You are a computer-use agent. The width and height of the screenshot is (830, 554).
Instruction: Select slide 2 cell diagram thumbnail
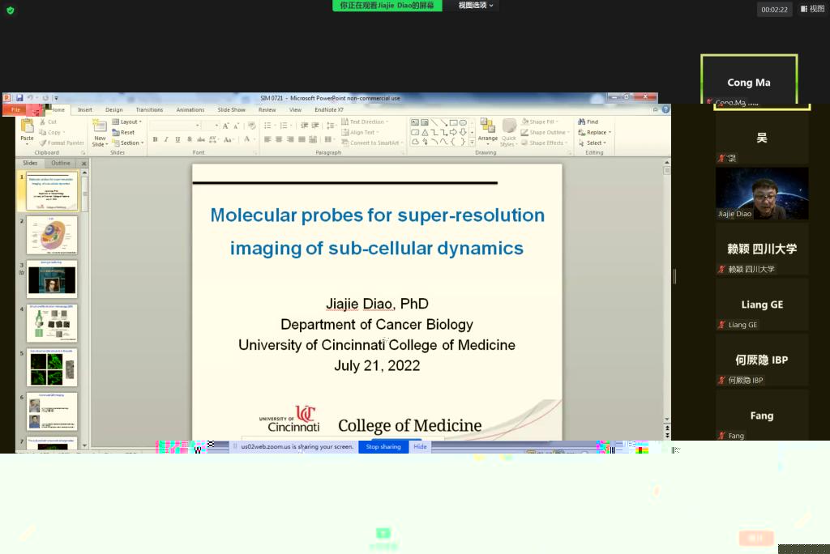[52, 235]
